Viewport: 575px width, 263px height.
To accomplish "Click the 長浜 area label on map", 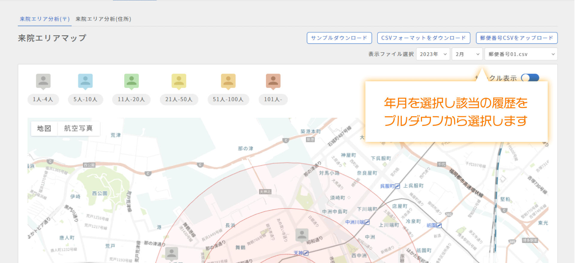I will point(230,225).
